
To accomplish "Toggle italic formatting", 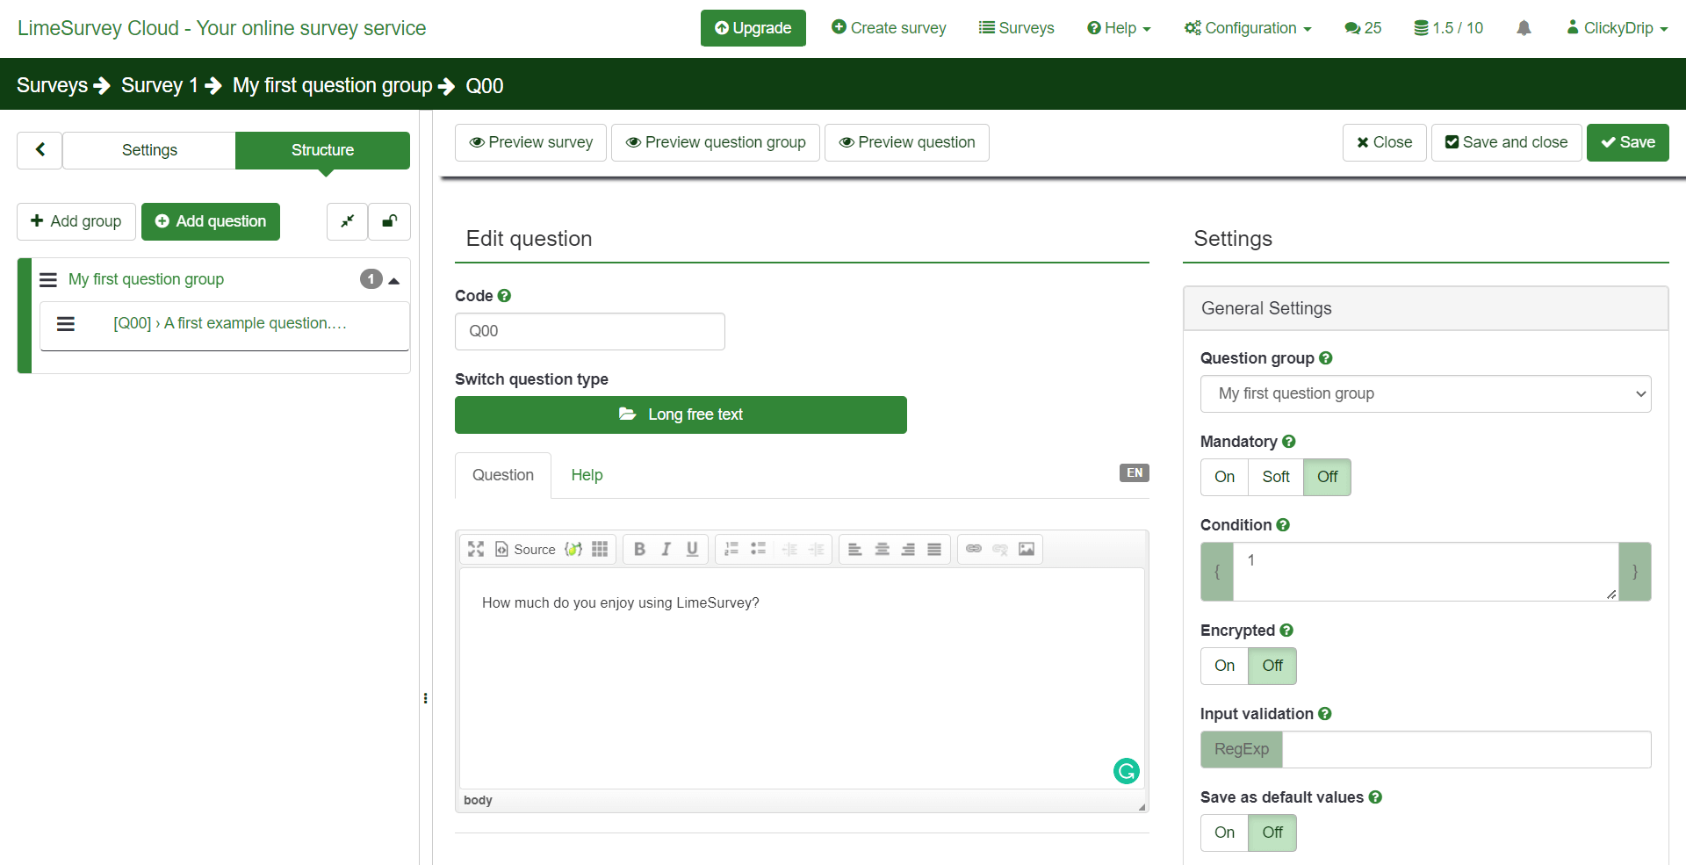I will pyautogui.click(x=666, y=549).
